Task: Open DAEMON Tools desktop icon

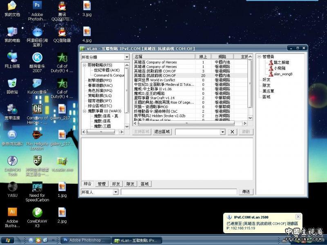Action: [x=12, y=166]
